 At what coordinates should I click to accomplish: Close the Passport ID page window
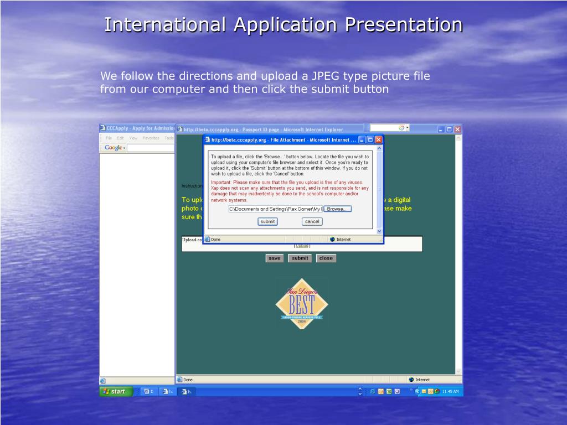pos(457,129)
